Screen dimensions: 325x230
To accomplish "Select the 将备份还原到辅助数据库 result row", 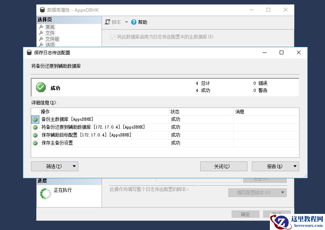I will [x=94, y=127].
